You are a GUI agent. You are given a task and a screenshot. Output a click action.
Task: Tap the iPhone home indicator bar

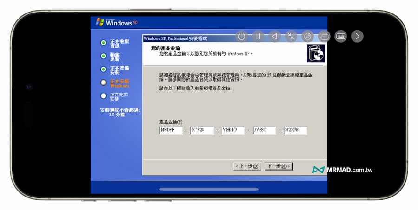click(x=209, y=189)
